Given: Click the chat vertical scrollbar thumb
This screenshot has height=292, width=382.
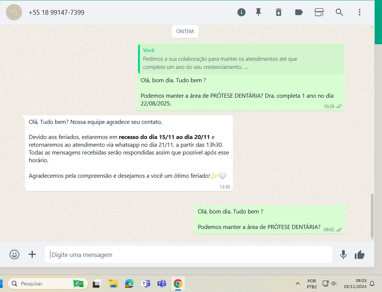Looking at the screenshot, I should pyautogui.click(x=372, y=216).
